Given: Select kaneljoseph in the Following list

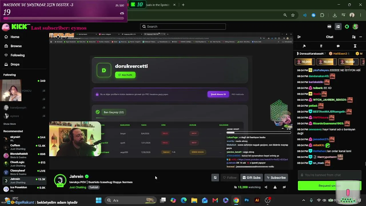Looking at the screenshot, I should 24,108.
